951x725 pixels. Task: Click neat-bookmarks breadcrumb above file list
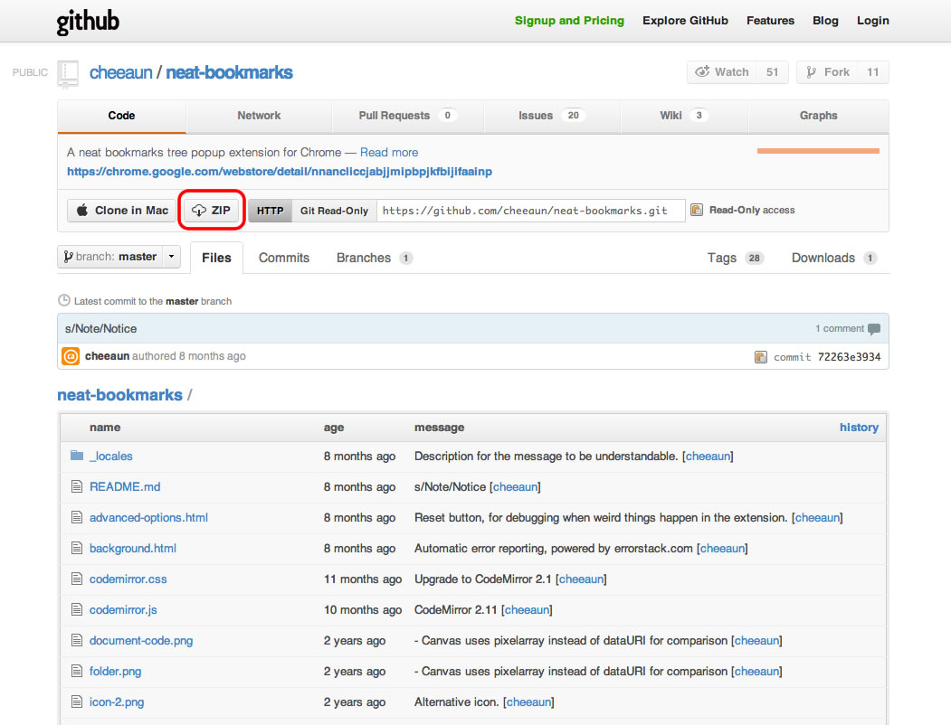pyautogui.click(x=119, y=395)
